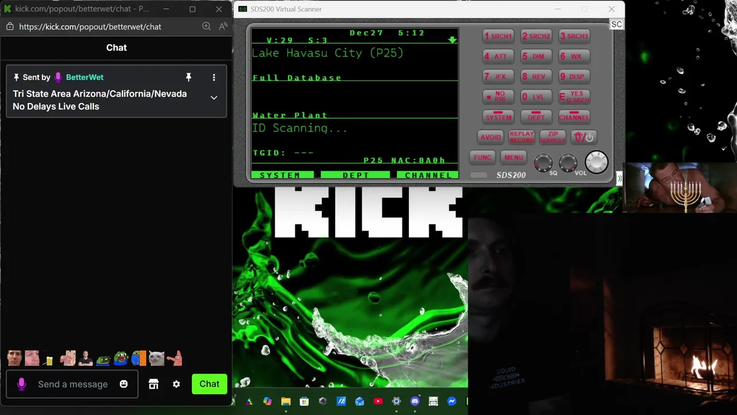The height and width of the screenshot is (415, 737).
Task: Click the browser zoom magnifier icon
Action: (x=206, y=27)
